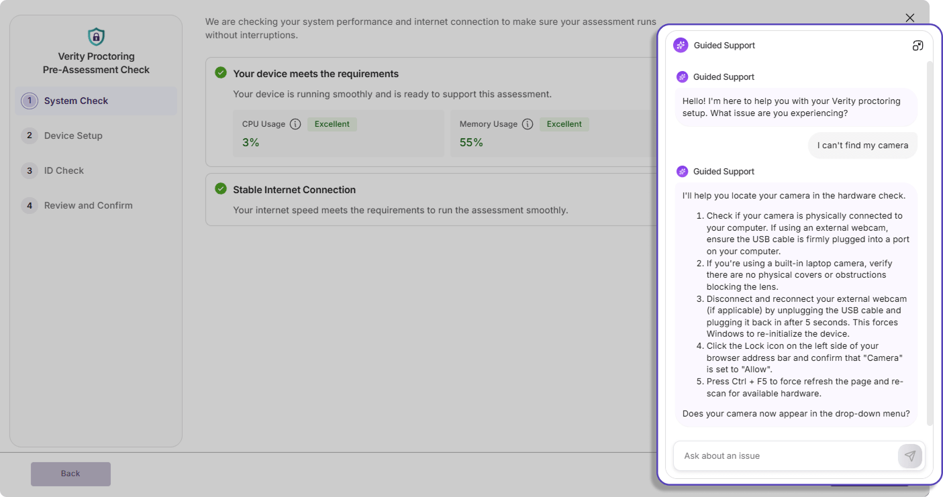The image size is (943, 497).
Task: Click the Verity Proctoring shield lock logo
Action: [96, 36]
